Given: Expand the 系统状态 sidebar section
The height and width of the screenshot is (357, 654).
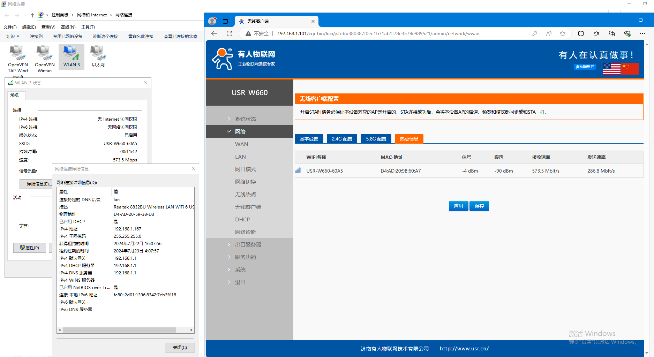Looking at the screenshot, I should [x=245, y=119].
